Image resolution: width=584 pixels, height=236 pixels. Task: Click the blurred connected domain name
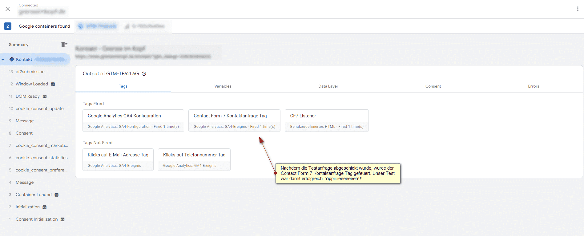(42, 12)
